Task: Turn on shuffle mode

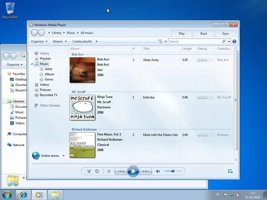Action: click(x=89, y=171)
